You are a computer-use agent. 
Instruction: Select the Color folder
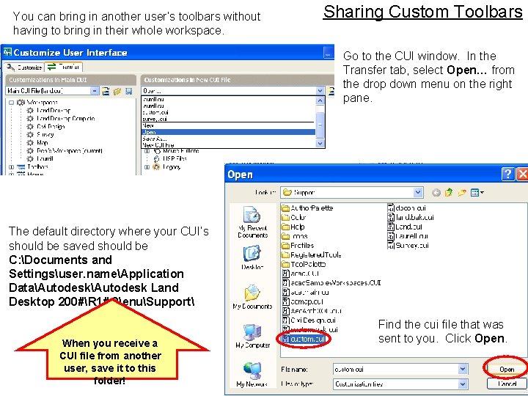click(x=294, y=218)
